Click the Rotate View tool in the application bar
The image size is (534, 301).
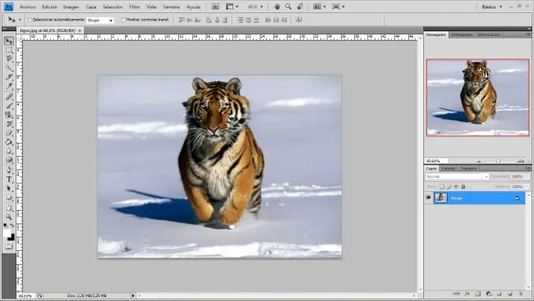pos(300,7)
